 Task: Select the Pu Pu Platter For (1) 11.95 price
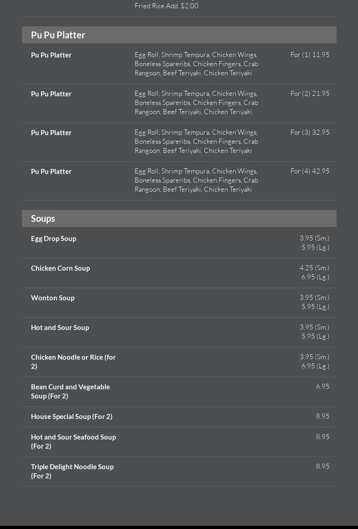point(310,55)
